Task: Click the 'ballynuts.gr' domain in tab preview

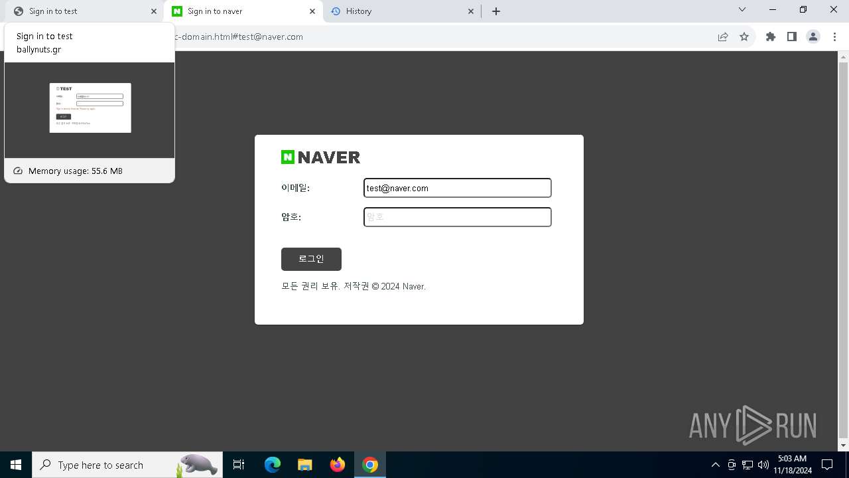Action: [x=38, y=50]
